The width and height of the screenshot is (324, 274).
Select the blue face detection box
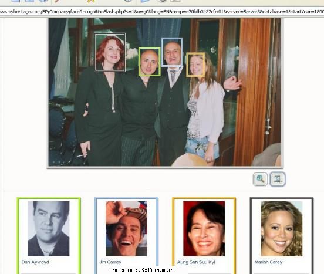point(172,52)
